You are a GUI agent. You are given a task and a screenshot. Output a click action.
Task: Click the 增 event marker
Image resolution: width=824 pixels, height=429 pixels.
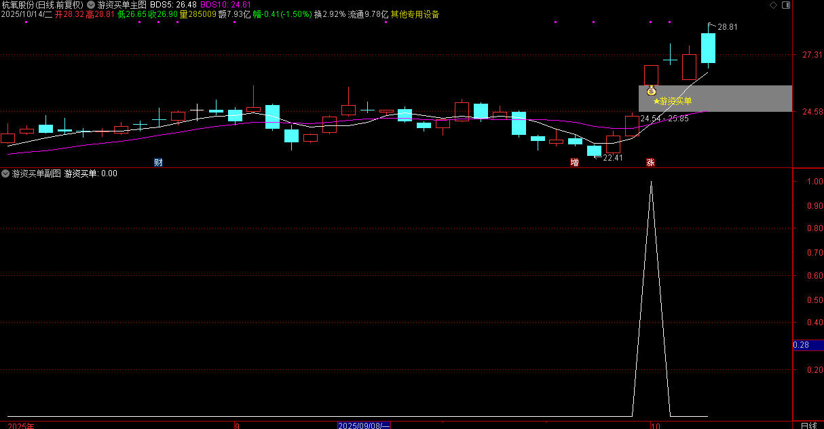point(574,163)
